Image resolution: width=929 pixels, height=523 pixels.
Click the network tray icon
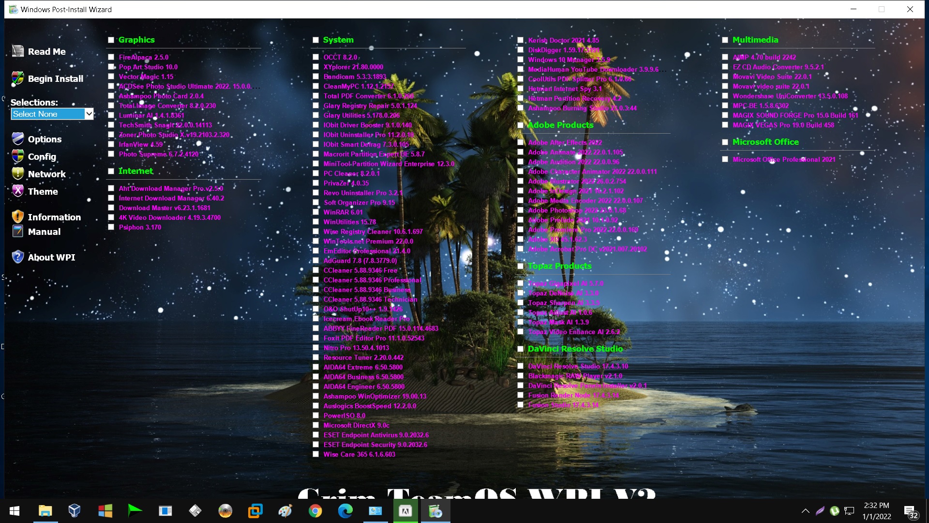point(849,511)
